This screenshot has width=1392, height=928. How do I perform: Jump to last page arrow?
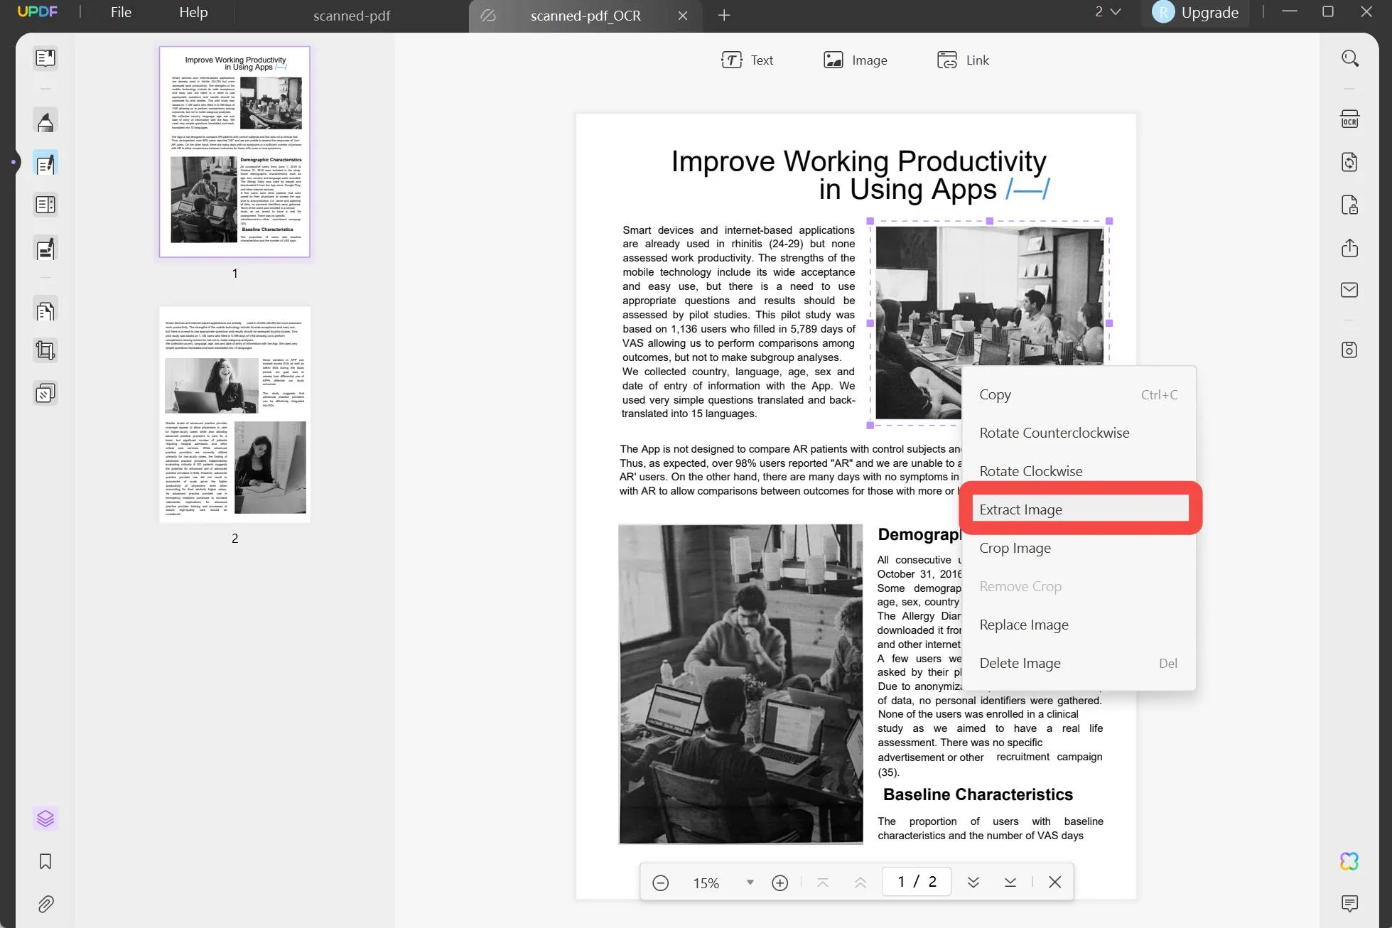pos(1010,883)
